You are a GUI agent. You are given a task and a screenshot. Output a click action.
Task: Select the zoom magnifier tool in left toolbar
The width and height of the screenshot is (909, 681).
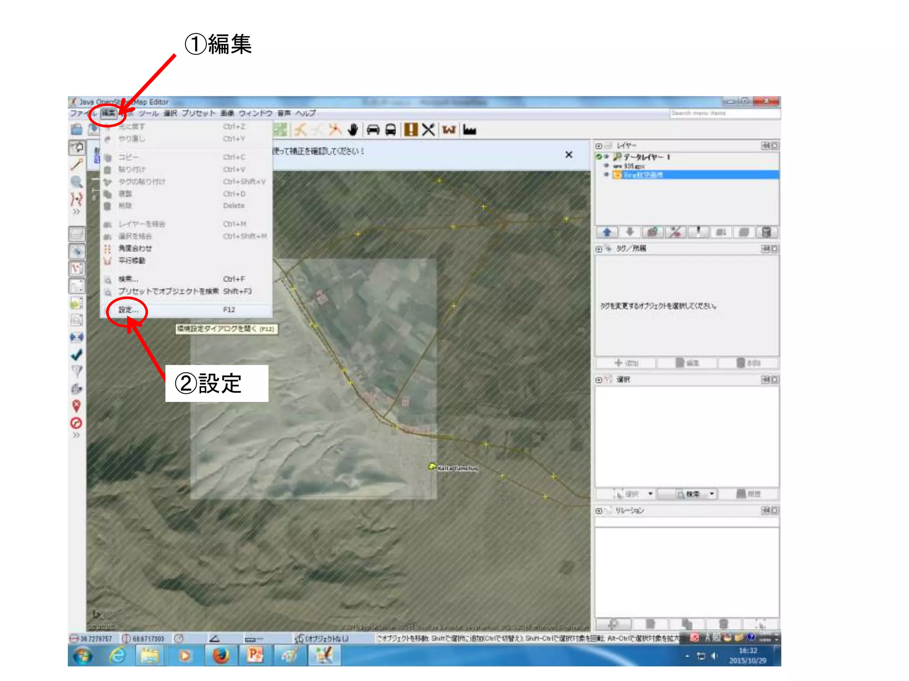[x=77, y=181]
